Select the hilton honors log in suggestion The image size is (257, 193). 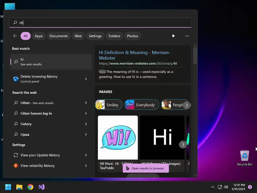click(51, 113)
